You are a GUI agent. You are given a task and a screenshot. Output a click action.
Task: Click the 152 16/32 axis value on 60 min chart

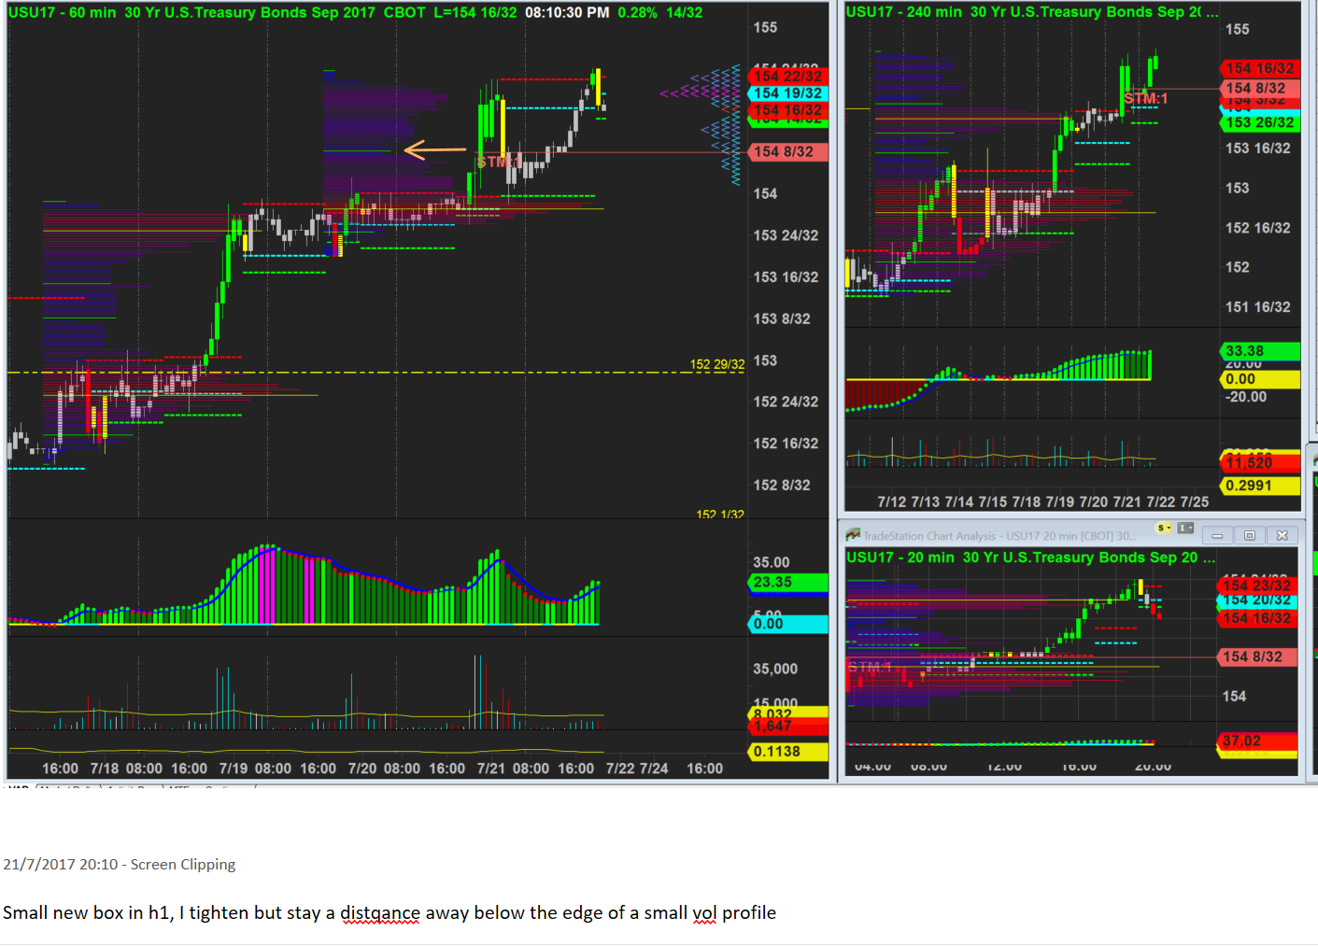click(x=786, y=444)
